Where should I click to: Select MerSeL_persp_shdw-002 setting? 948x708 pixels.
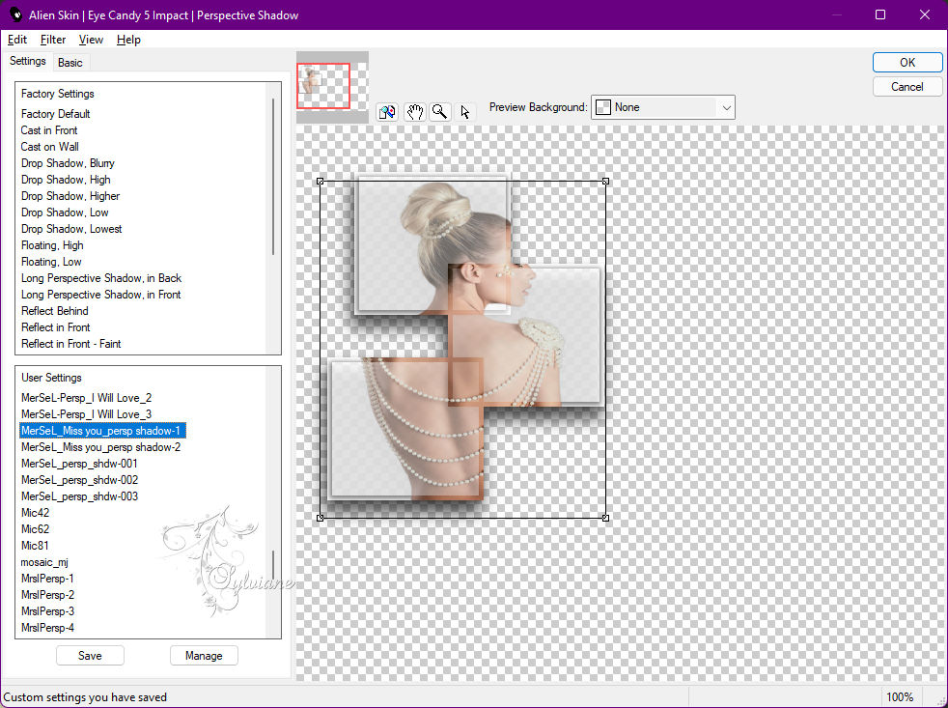[x=79, y=479]
